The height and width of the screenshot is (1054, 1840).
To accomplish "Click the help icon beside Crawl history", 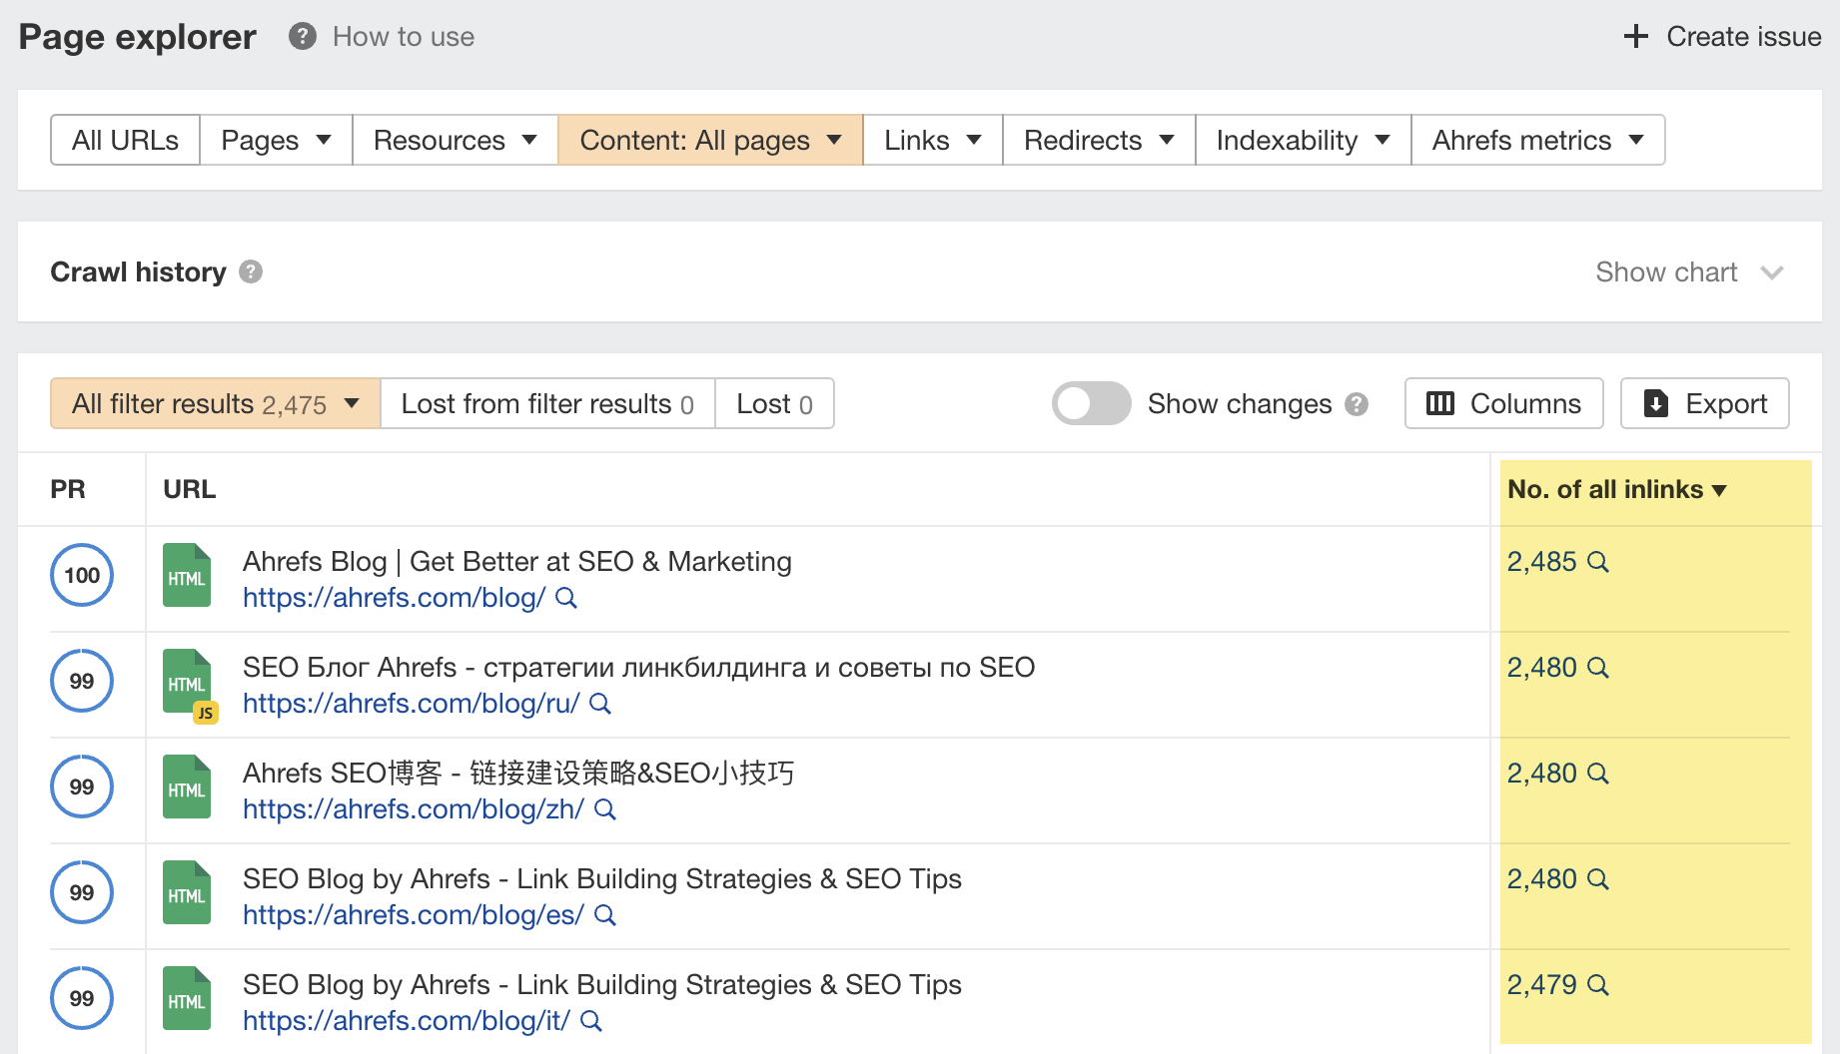I will 251,271.
